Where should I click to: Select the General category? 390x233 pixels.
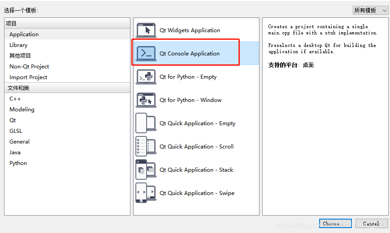(67, 142)
